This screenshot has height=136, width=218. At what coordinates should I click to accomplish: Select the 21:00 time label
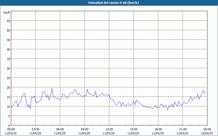point(183,129)
